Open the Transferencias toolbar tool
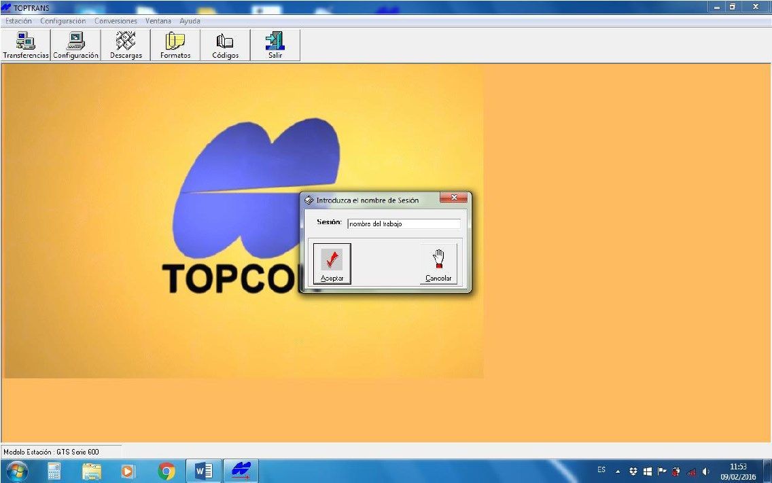This screenshot has height=483, width=772. pyautogui.click(x=26, y=46)
